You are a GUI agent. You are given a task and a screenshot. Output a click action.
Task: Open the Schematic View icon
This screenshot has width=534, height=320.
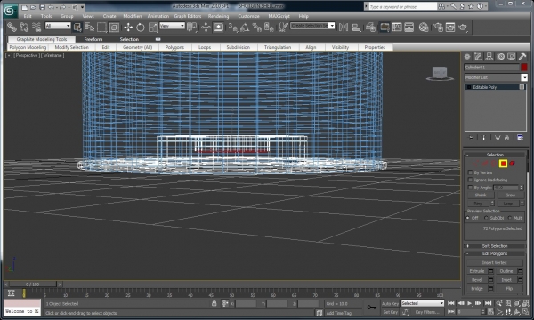point(409,27)
